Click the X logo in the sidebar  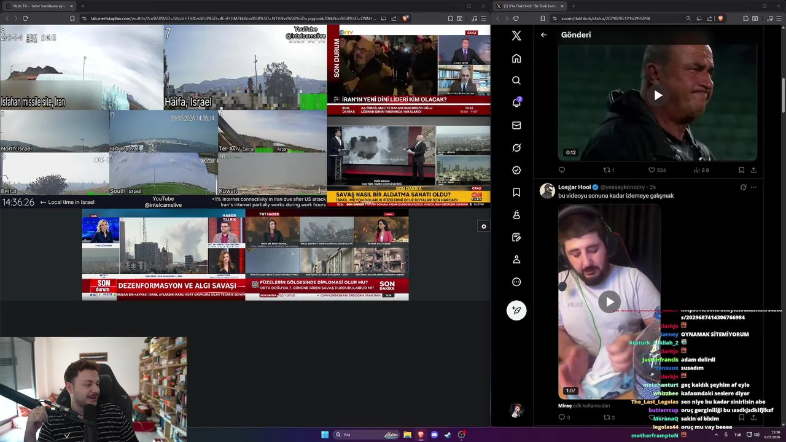(x=516, y=36)
